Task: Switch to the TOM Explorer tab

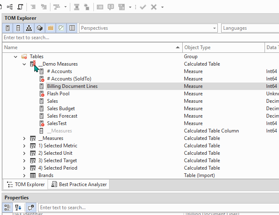Action: point(26,184)
